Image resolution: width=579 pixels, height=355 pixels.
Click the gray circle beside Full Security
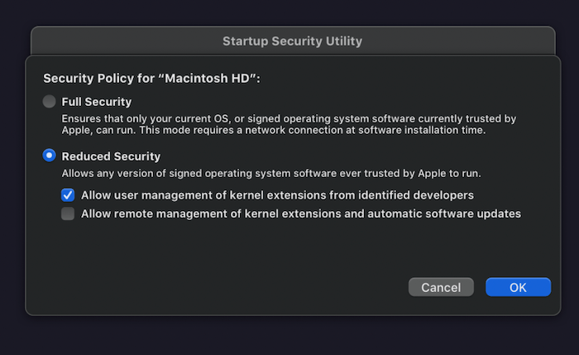pos(50,102)
